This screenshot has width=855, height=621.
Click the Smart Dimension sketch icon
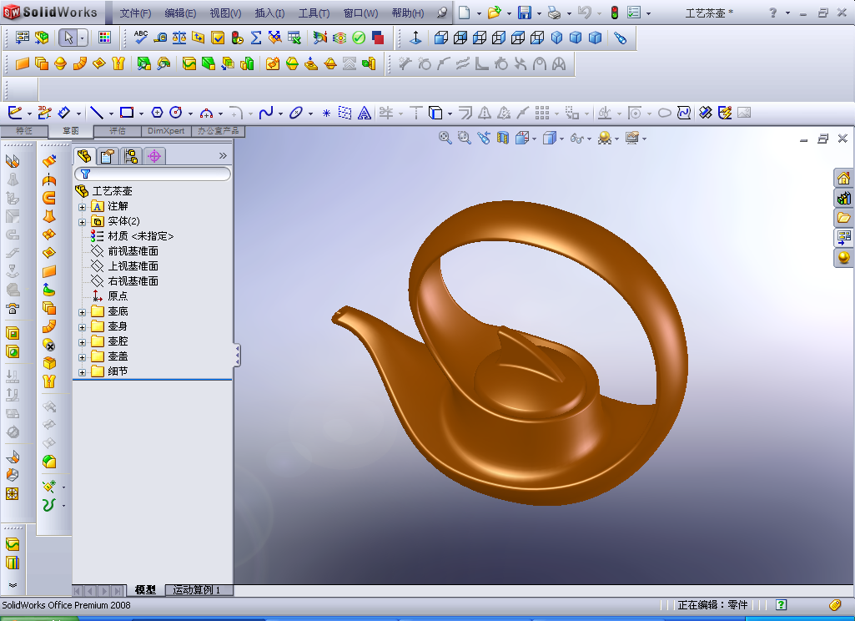click(x=63, y=113)
